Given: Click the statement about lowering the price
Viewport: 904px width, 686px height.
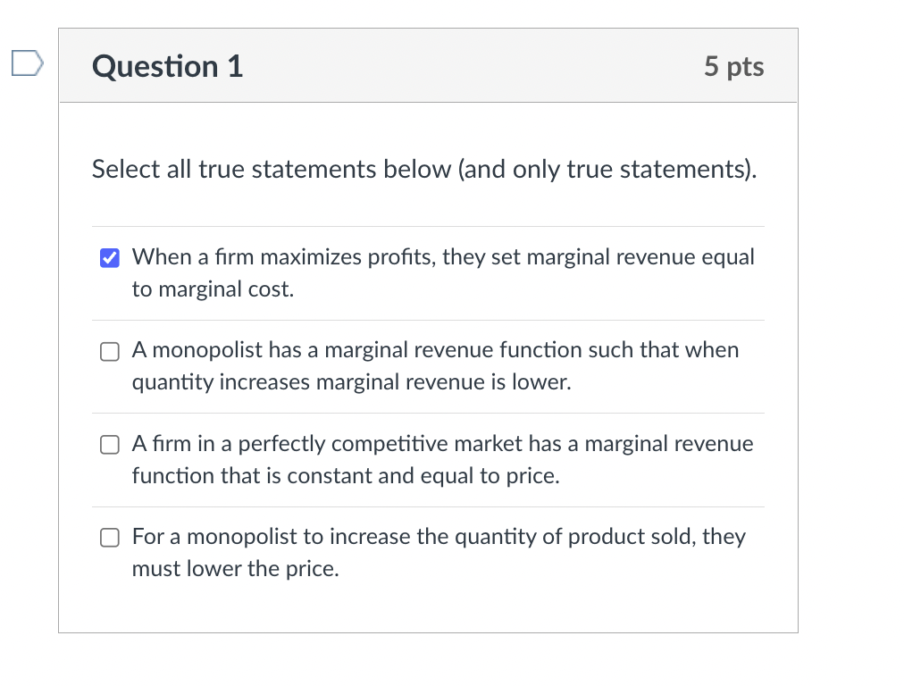Looking at the screenshot, I should (x=438, y=552).
